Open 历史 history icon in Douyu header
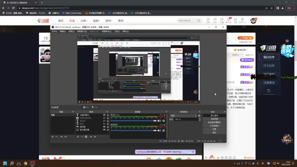Image resolution: width=297 pixels, height=167 pixels. (x=208, y=20)
